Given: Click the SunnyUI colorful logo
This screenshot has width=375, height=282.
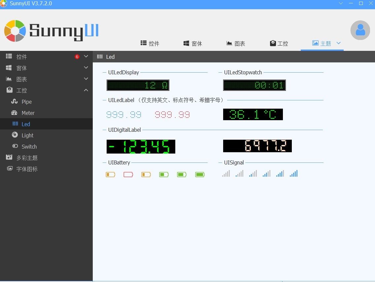Looking at the screenshot, I should [15, 31].
